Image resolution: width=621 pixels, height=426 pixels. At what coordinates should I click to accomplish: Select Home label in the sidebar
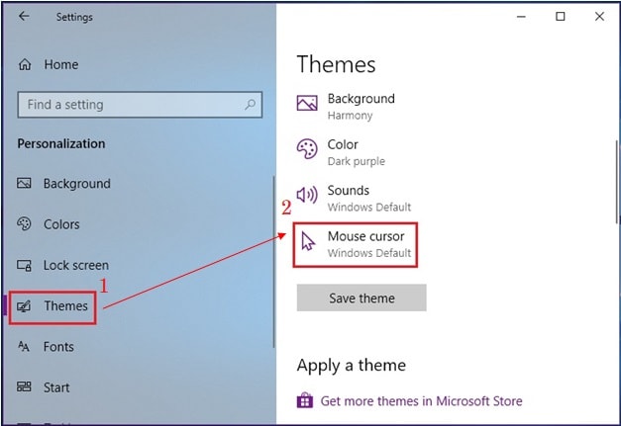(x=61, y=64)
